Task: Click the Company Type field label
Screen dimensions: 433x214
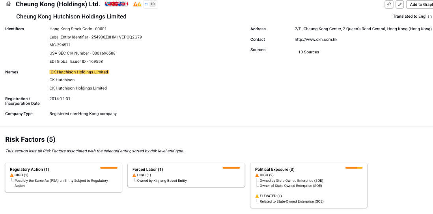Action: tap(19, 114)
